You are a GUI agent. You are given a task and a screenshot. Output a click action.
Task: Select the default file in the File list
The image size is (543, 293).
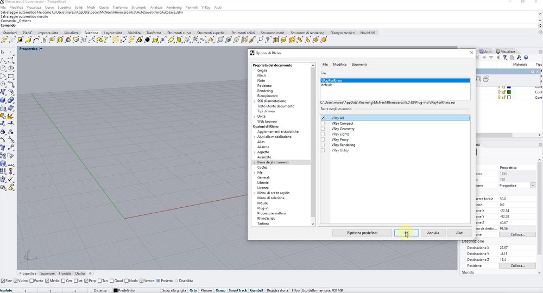395,85
